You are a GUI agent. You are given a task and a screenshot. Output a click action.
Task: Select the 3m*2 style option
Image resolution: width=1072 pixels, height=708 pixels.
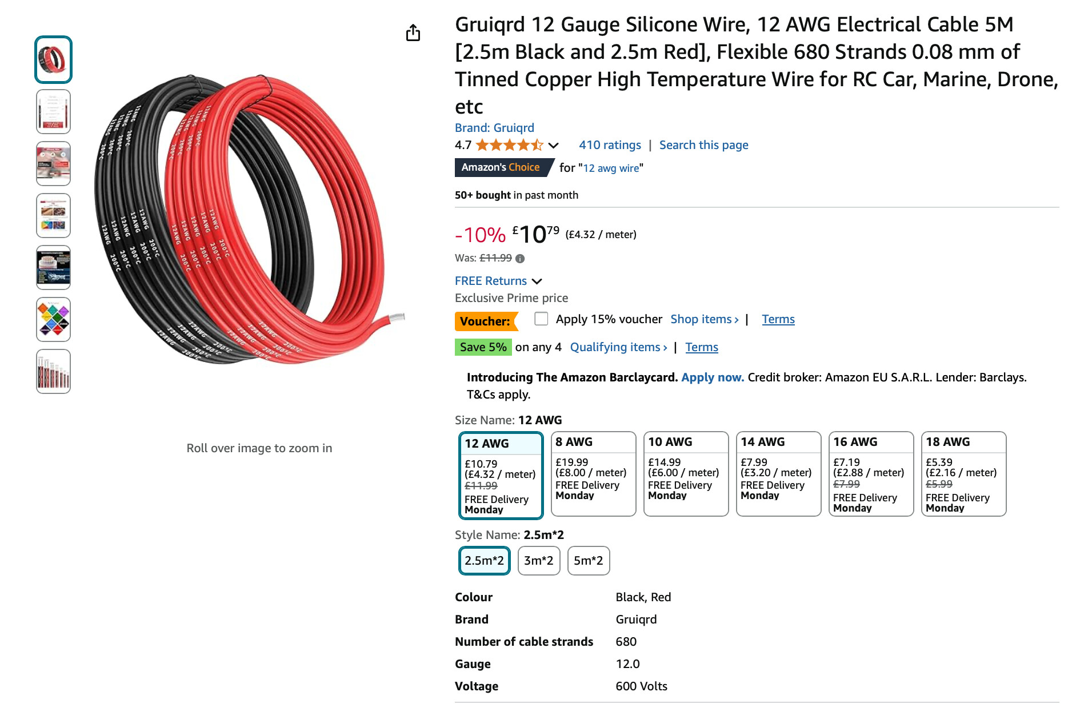[x=538, y=561]
